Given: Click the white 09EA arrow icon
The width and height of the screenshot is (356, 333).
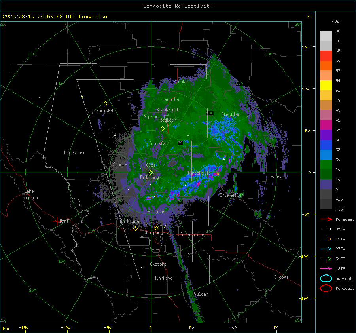Looking at the screenshot, I should point(326,229).
